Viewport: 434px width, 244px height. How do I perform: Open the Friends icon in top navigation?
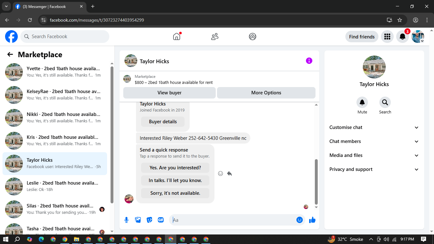tap(215, 37)
